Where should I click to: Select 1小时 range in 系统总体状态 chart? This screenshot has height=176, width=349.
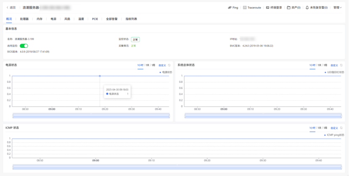312,66
